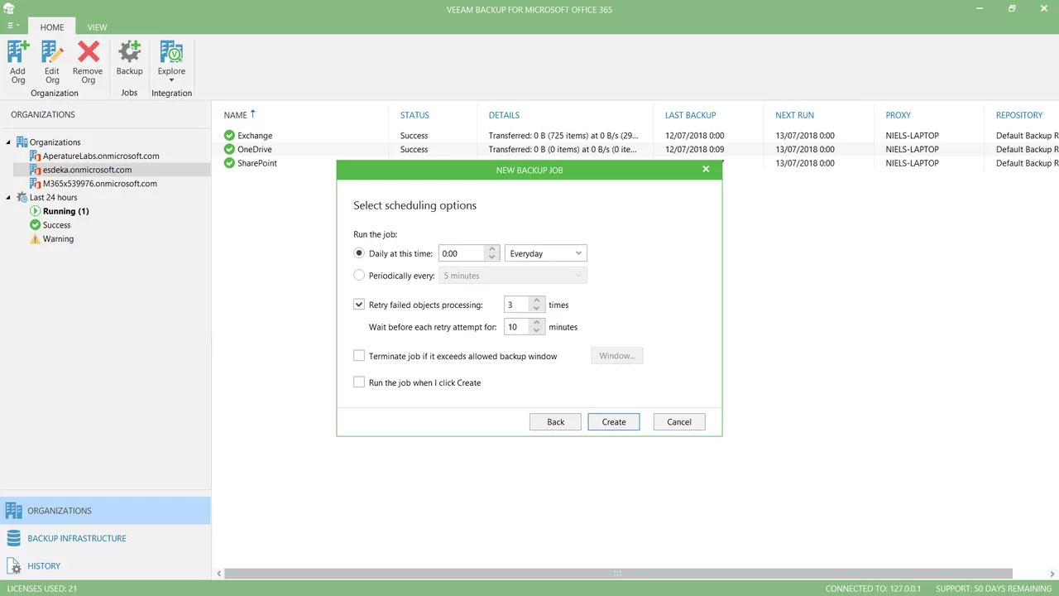1059x596 pixels.
Task: Start a Backup using the Backup icon
Action: pyautogui.click(x=129, y=62)
